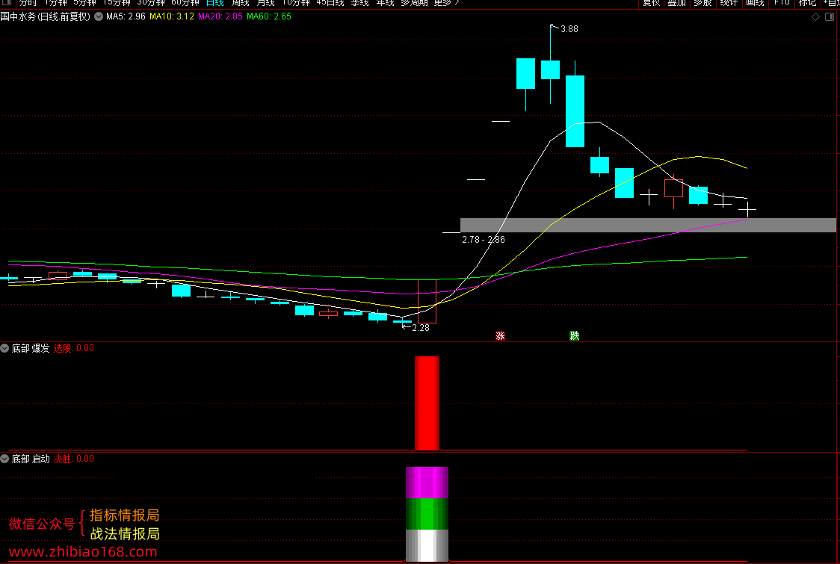Switch to the 1分钟 period tab
The image size is (840, 564).
coord(55,3)
